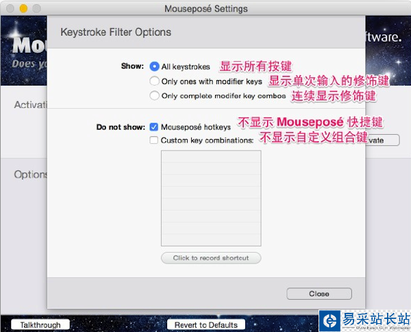The image size is (411, 332).
Task: Select Only complete modifier key combos
Action: pos(154,95)
